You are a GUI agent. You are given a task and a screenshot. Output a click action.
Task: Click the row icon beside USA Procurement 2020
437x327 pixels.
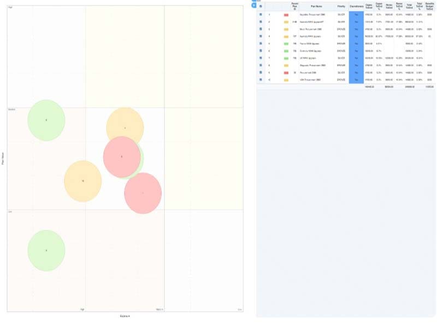click(261, 80)
